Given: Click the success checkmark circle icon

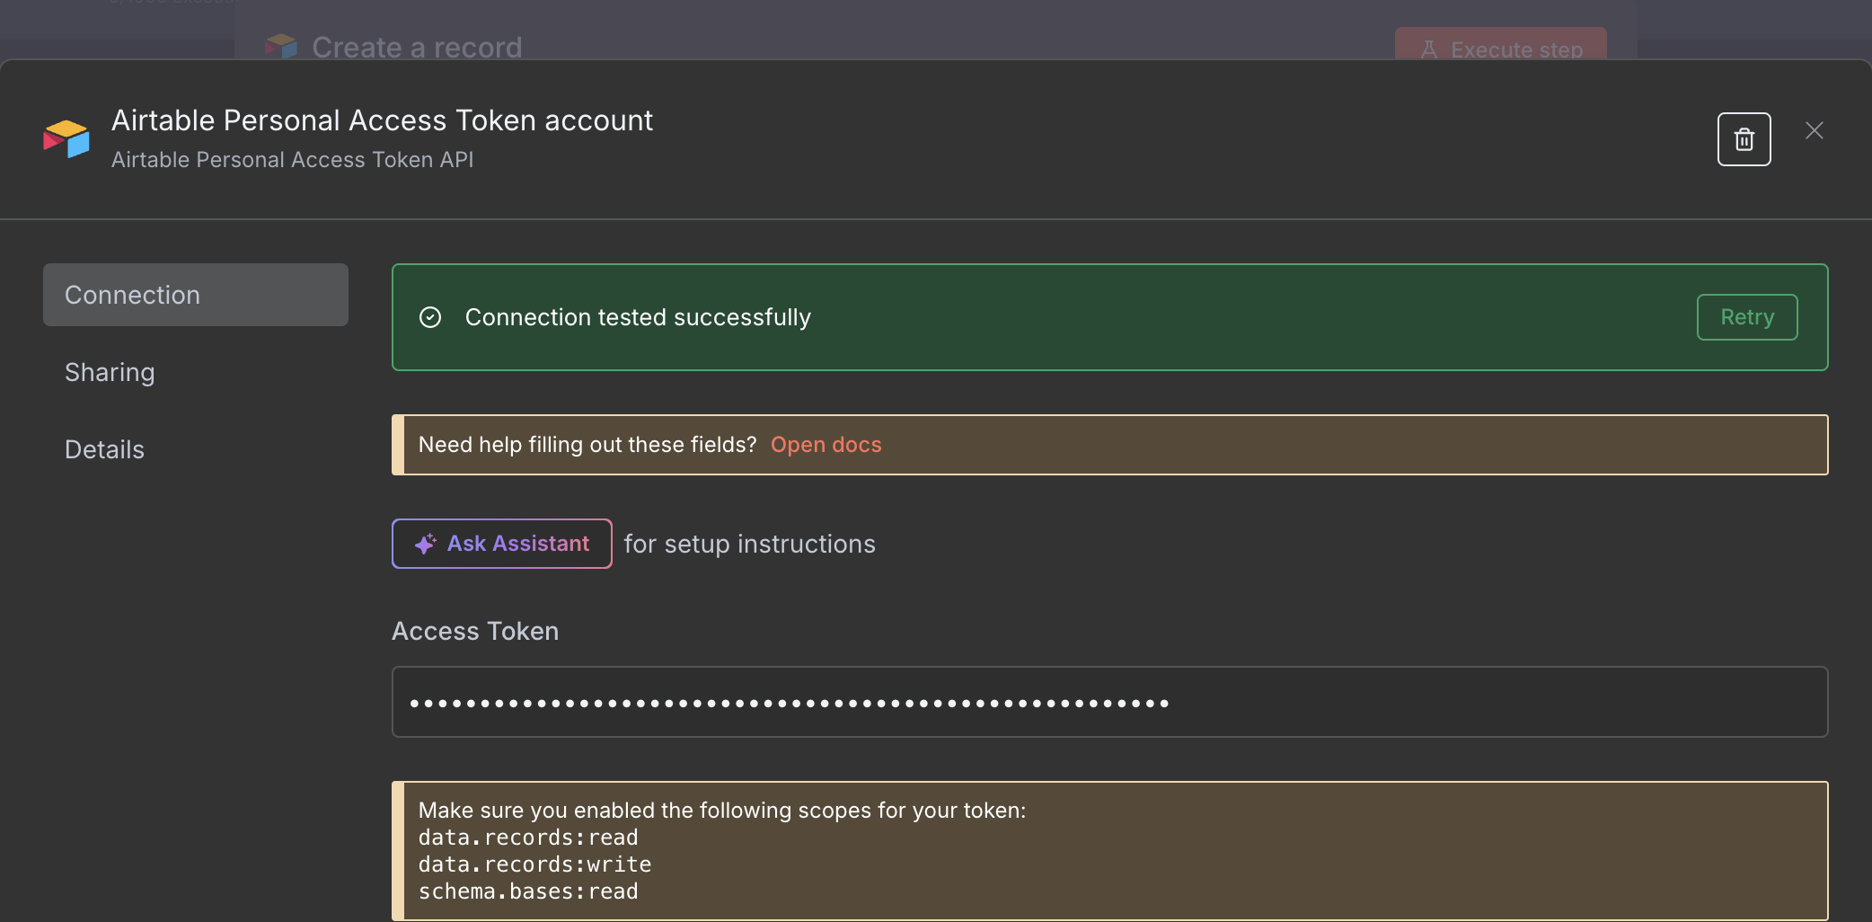Looking at the screenshot, I should pos(430,317).
